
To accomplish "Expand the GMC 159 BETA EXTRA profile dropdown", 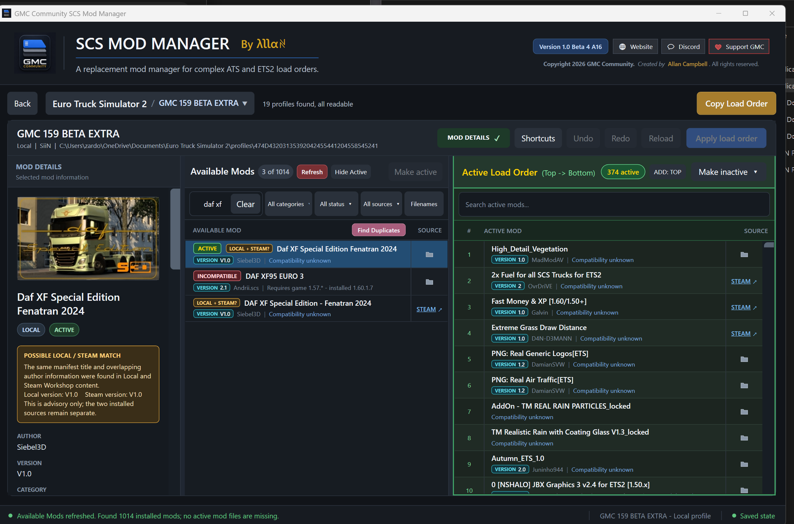I will pyautogui.click(x=203, y=103).
